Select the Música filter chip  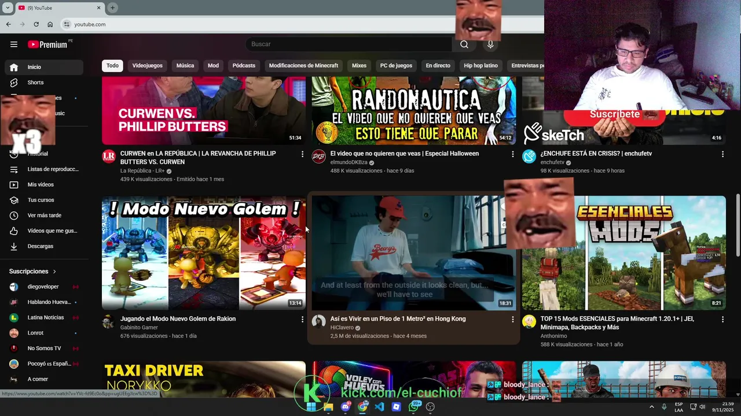(185, 66)
